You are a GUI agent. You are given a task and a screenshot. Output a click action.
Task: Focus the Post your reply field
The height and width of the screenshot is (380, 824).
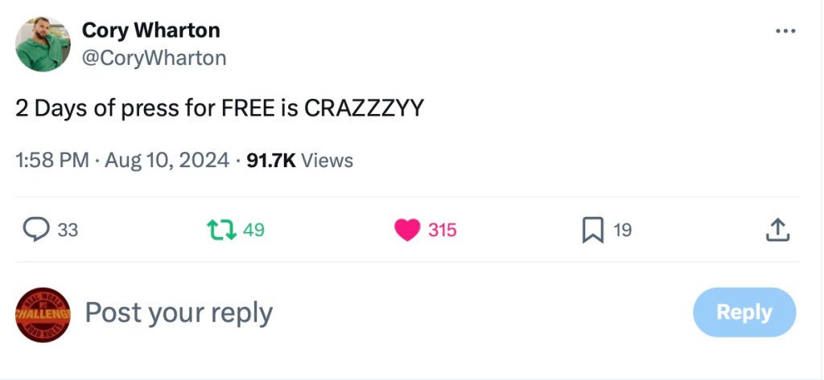coord(179,313)
